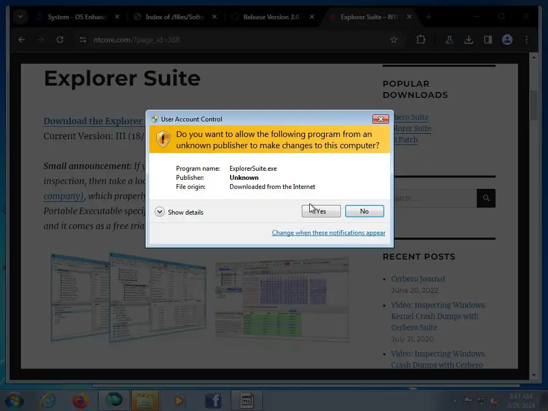The image size is (548, 411).
Task: Open Inspecting Windows Kernel Crash Dumps post
Action: (x=438, y=316)
